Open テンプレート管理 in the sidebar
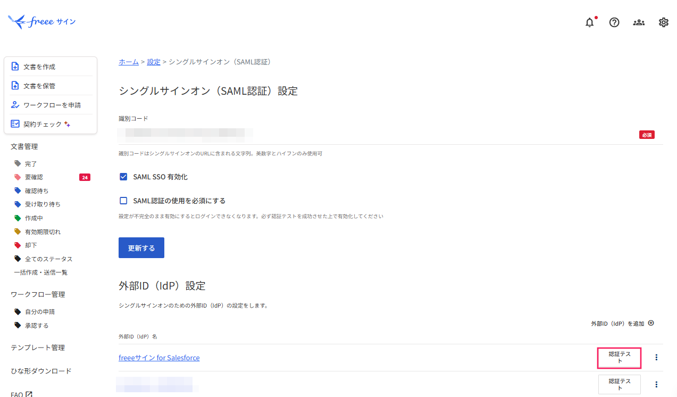This screenshot has height=397, width=677. 38,348
